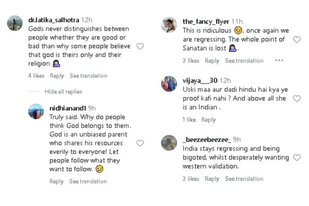Reply to dr.latika_salhotra's comment

(57, 76)
